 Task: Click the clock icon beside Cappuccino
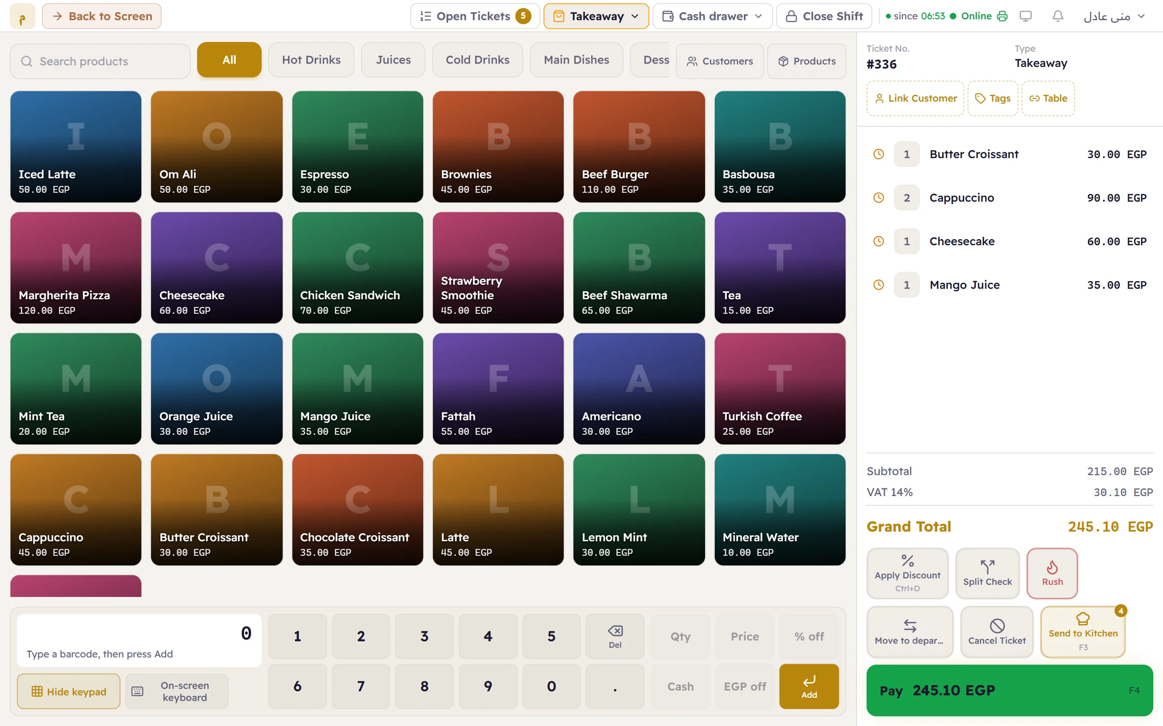879,197
